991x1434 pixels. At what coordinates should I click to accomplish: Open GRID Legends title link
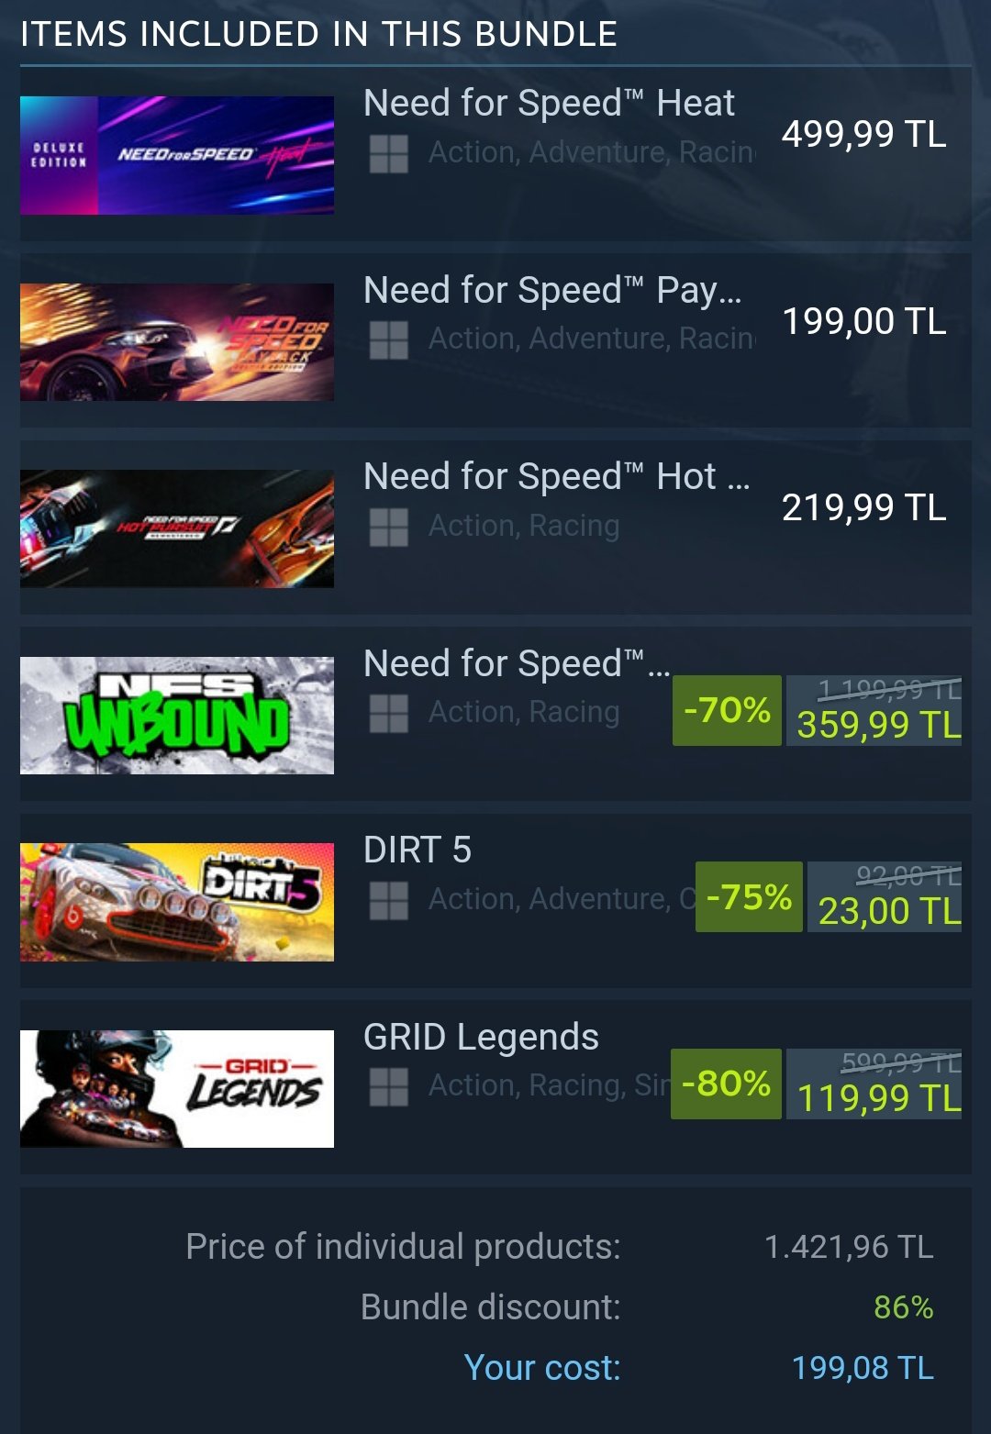point(481,1038)
